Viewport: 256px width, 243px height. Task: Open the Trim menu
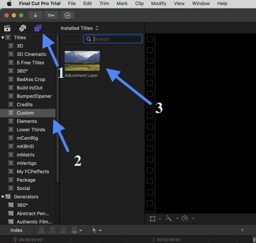104,3
